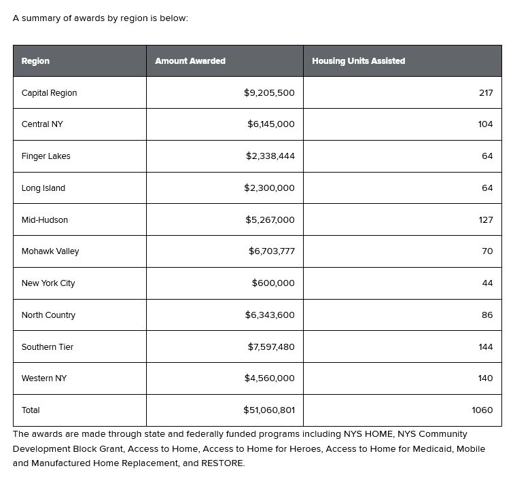
Task: Click the Region column header
Action: [35, 61]
